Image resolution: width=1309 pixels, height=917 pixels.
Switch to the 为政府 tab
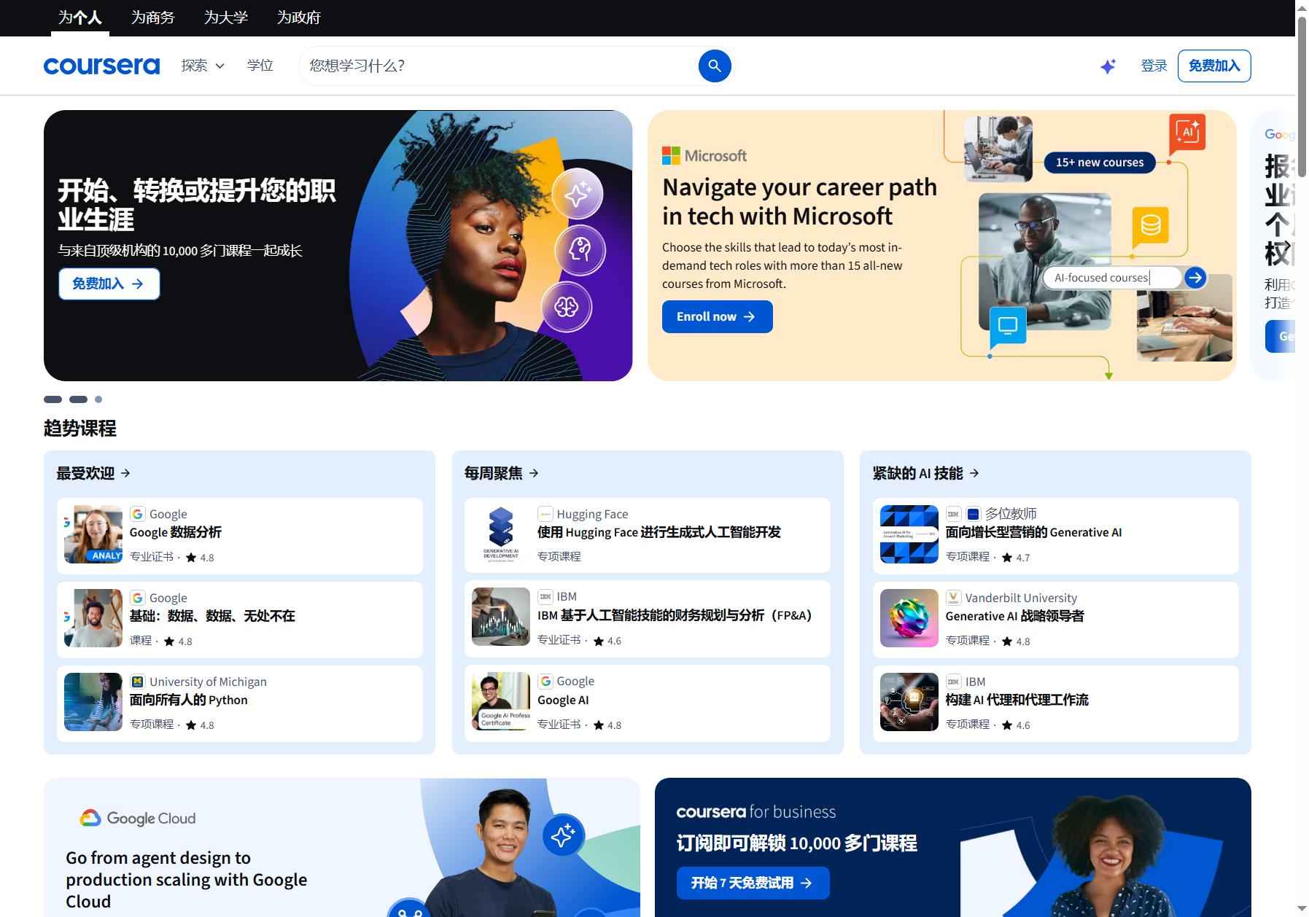point(299,17)
